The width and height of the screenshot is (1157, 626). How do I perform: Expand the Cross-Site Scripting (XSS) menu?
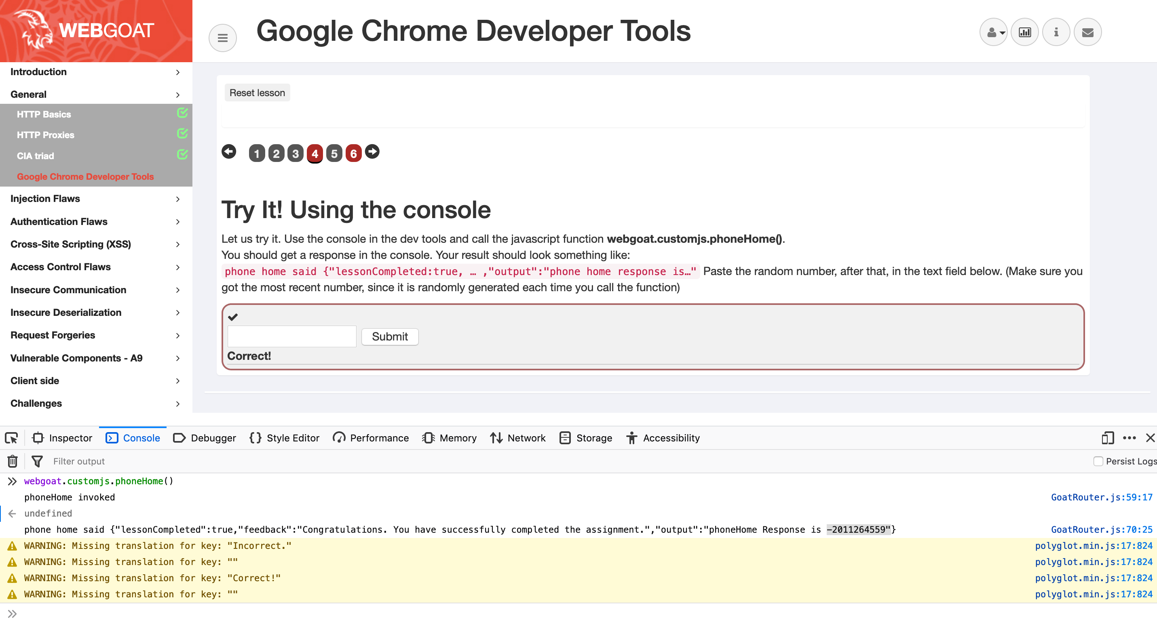tap(96, 244)
